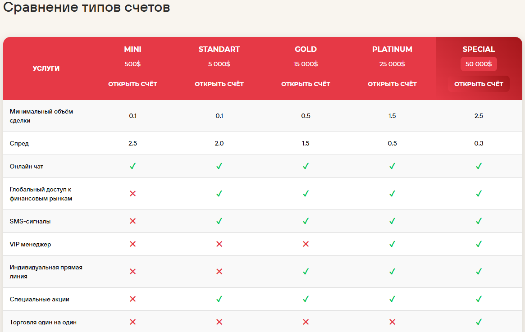Select the PLATINUM column header
This screenshot has width=525, height=332.
392,49
